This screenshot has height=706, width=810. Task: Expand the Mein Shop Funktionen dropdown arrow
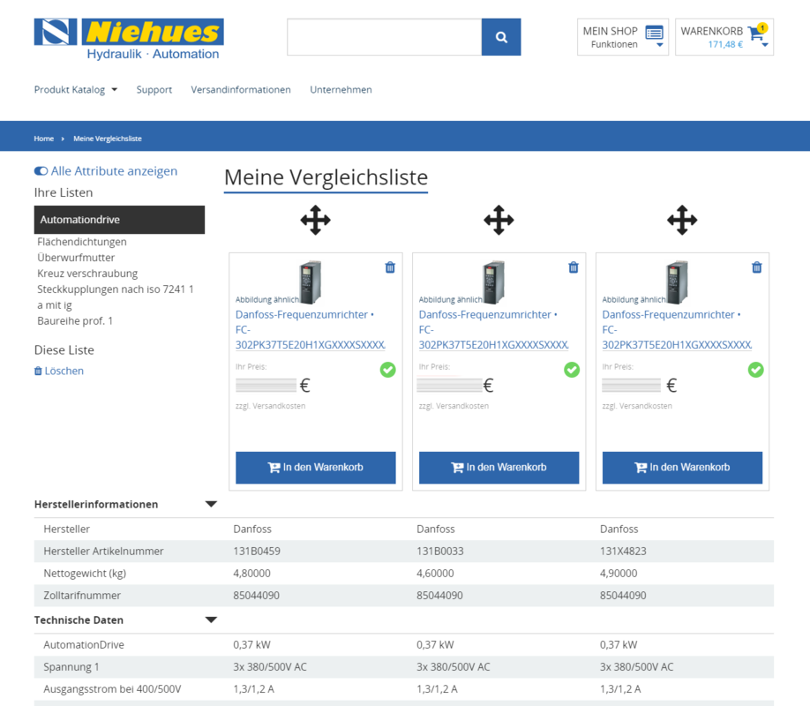click(x=660, y=45)
